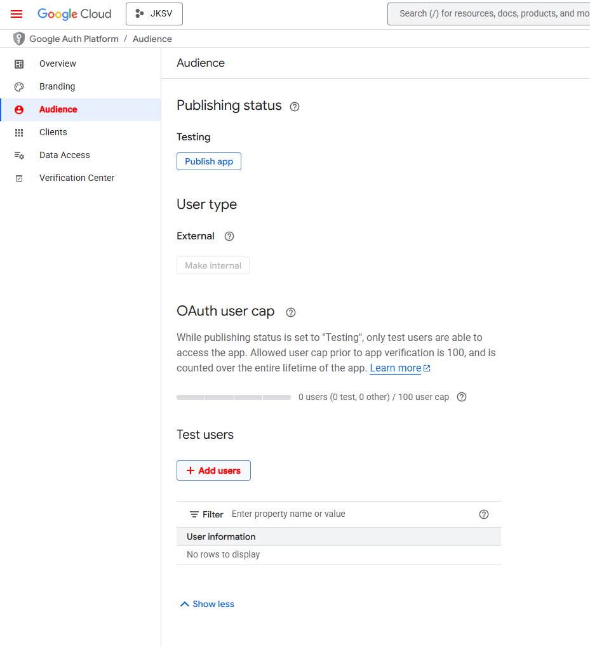Click OAuth user cap help icon
Screen dimensions: 590x647
pos(291,312)
